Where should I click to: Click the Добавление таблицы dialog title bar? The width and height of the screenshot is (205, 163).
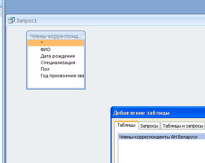[x=158, y=113]
